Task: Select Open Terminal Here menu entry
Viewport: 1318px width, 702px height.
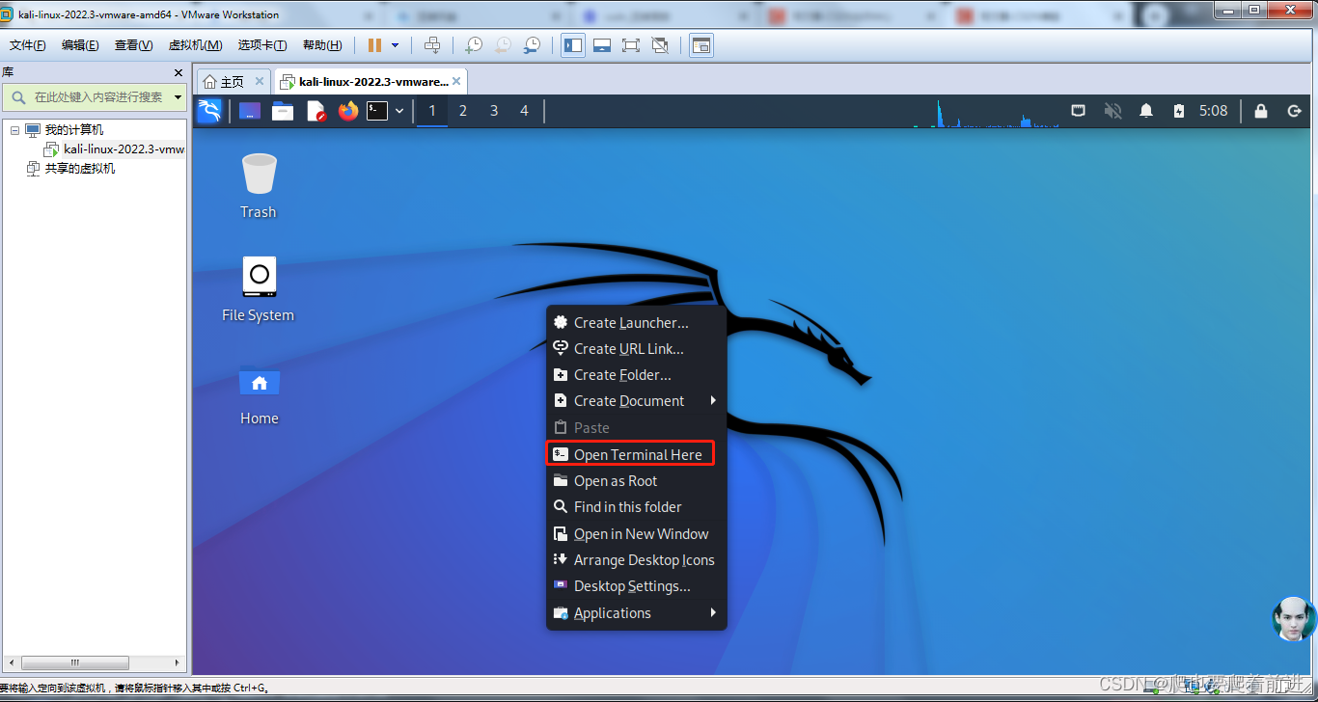Action: [x=636, y=454]
